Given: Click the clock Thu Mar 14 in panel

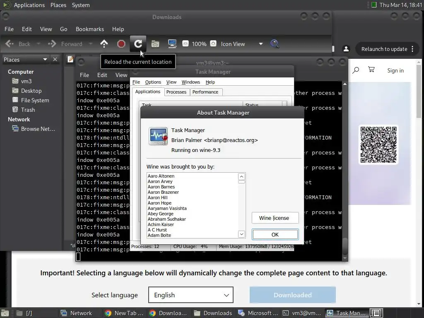Looking at the screenshot, I should coord(400,5).
